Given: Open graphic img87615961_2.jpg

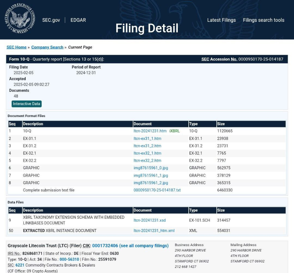Looking at the screenshot, I should (x=151, y=183).
